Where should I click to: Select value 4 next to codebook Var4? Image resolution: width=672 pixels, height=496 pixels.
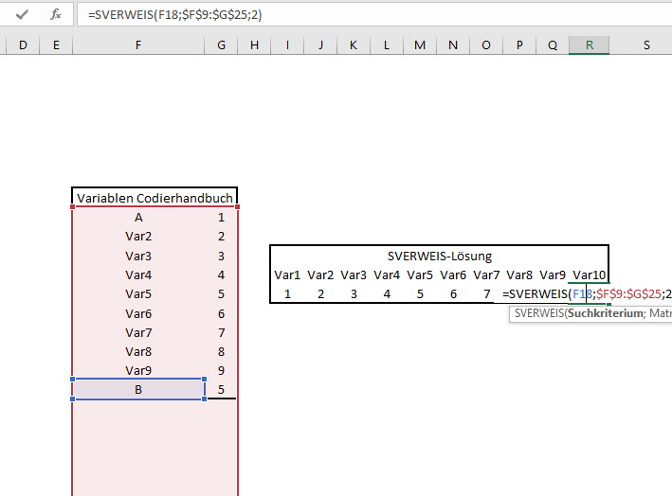coord(221,275)
